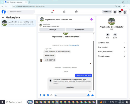The image size is (130, 104).
Task: Go back using the Marketplace arrow
Action: coord(3,17)
